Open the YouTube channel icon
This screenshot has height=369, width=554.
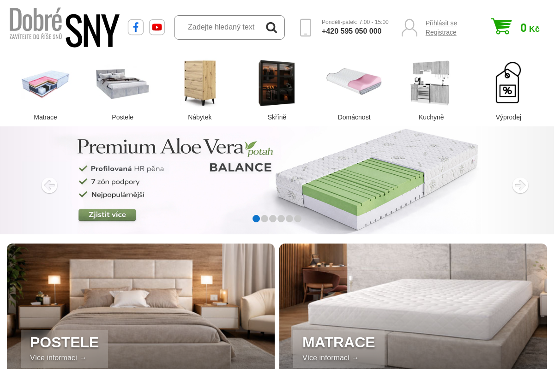(157, 27)
